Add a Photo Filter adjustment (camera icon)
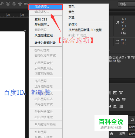This screenshot has width=135, height=138. (112, 99)
